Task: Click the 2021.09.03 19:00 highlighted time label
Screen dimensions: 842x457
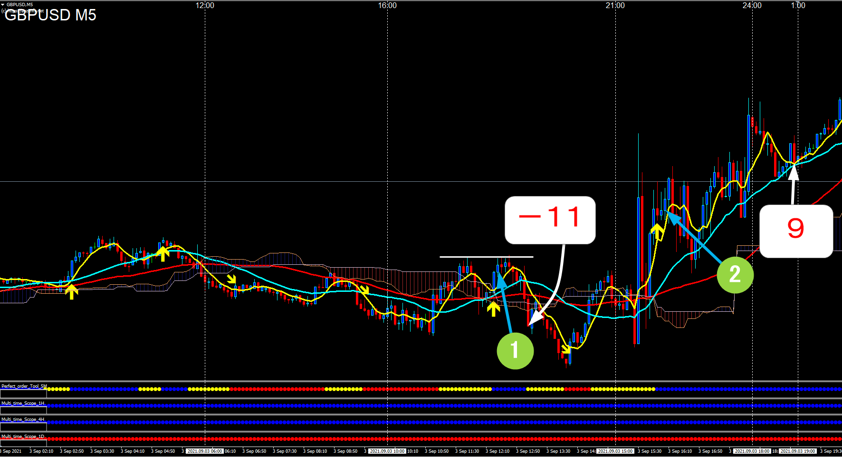Action: point(798,451)
